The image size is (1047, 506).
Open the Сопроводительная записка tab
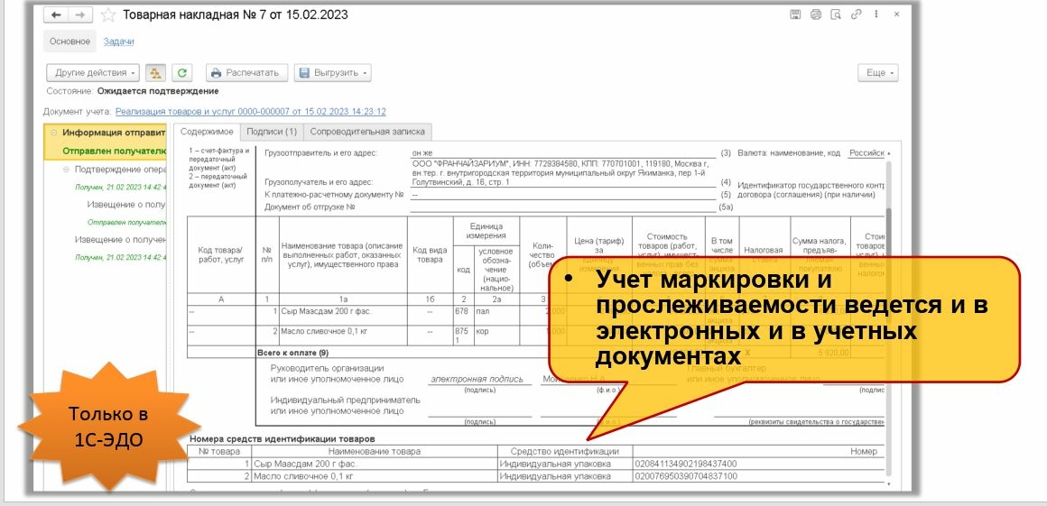pos(368,132)
